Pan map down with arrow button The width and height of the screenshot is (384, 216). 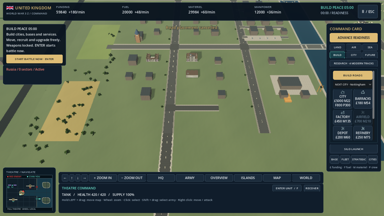click(x=78, y=178)
